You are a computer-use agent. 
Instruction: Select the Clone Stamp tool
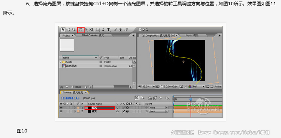click(x=121, y=29)
